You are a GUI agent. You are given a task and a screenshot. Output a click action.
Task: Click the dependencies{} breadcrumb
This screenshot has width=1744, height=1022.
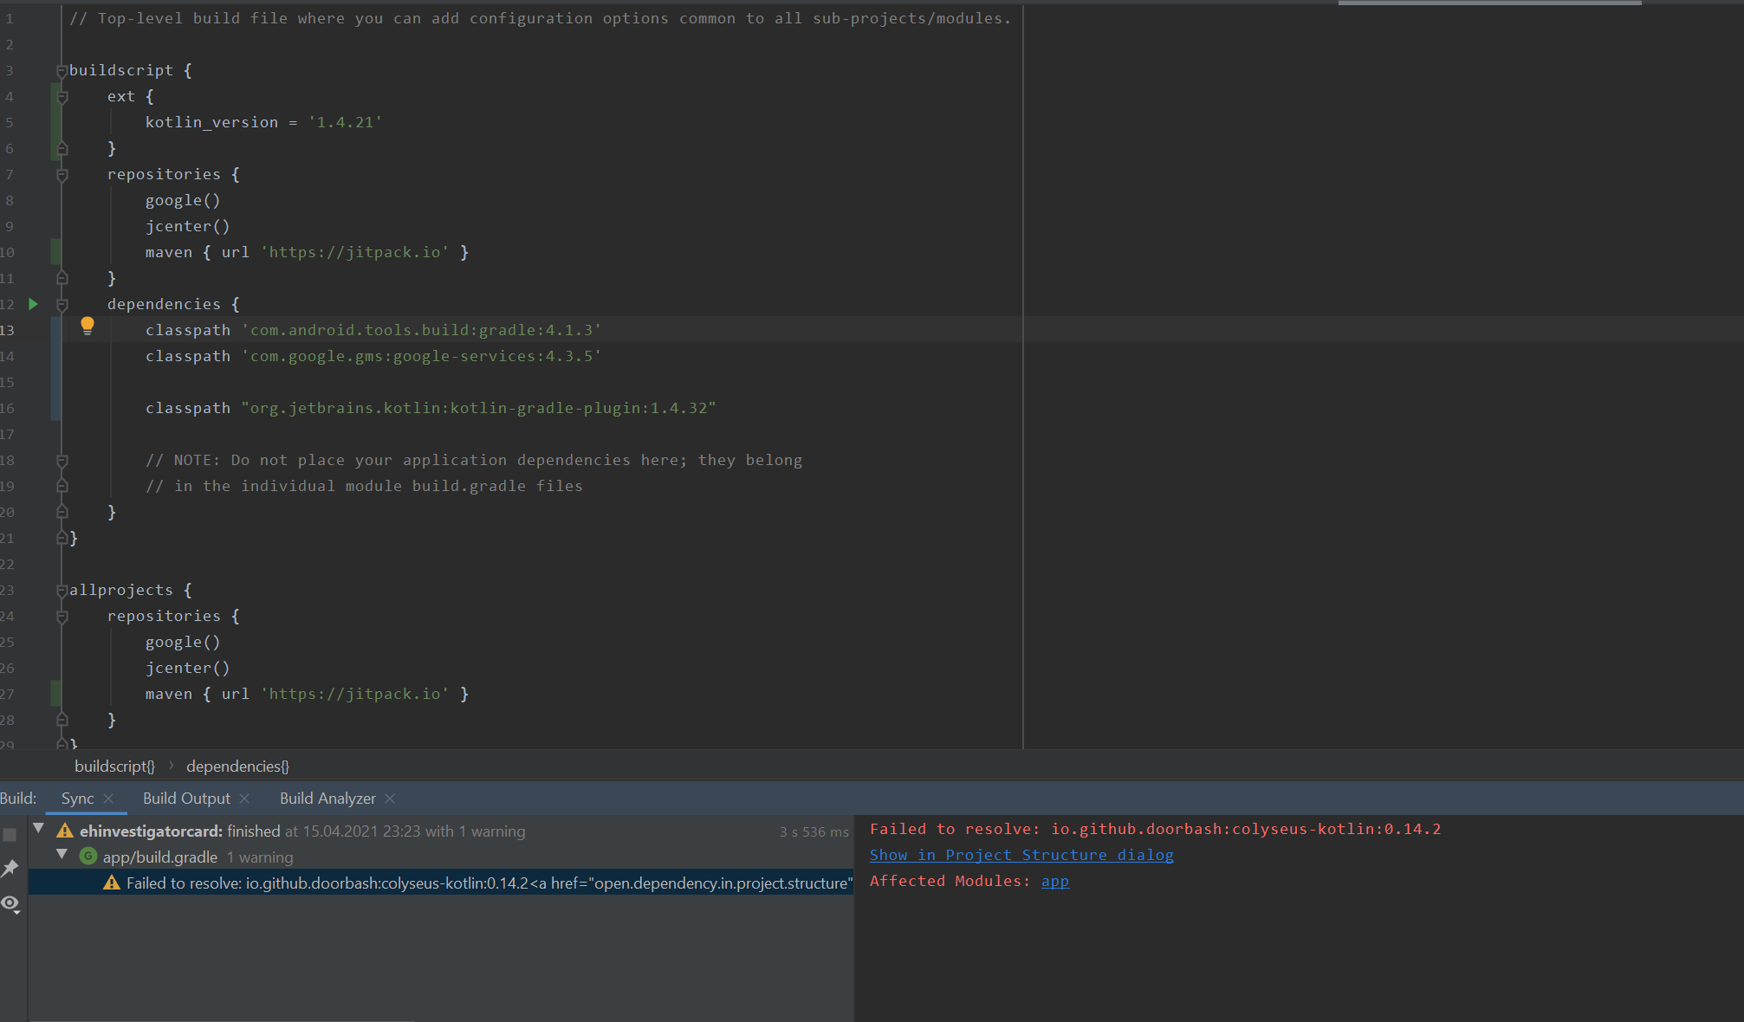[x=237, y=766]
